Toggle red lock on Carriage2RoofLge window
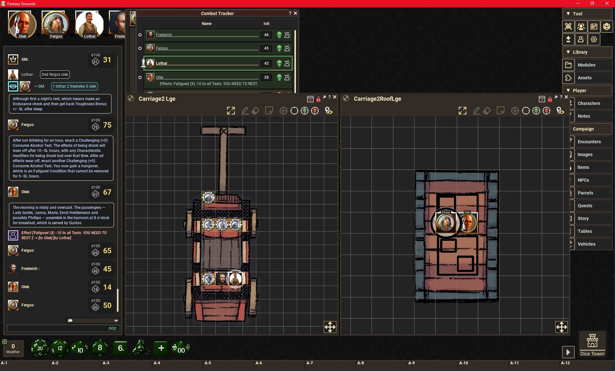Viewport: 615px width, 371px height. 550,99
